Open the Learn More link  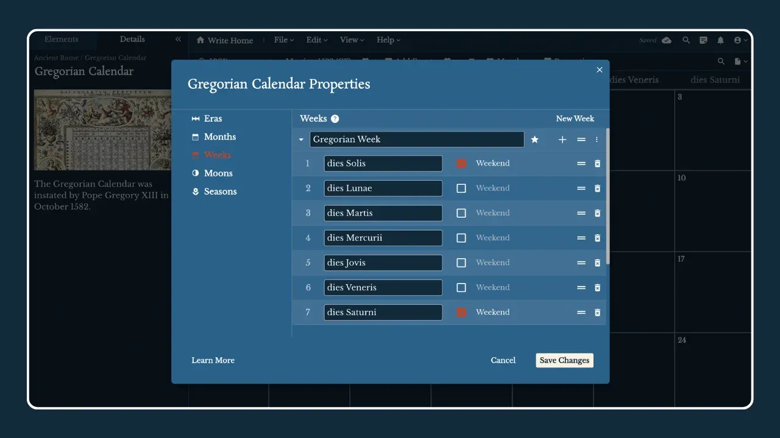pyautogui.click(x=213, y=360)
